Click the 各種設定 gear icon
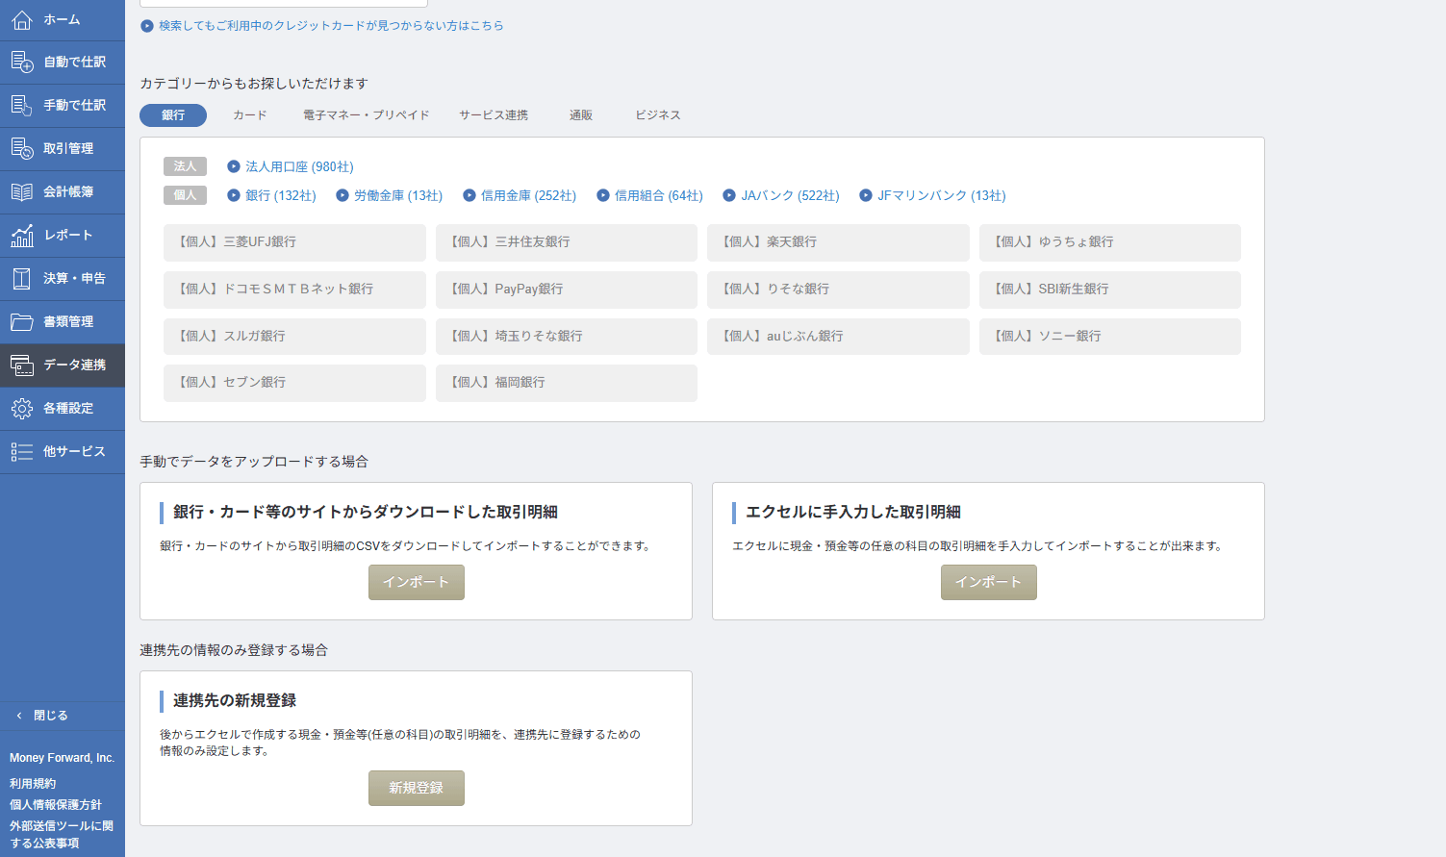This screenshot has height=857, width=1446. [22, 408]
